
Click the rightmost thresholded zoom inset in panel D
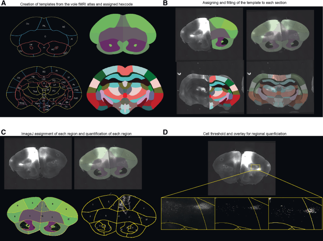[x=295, y=213]
